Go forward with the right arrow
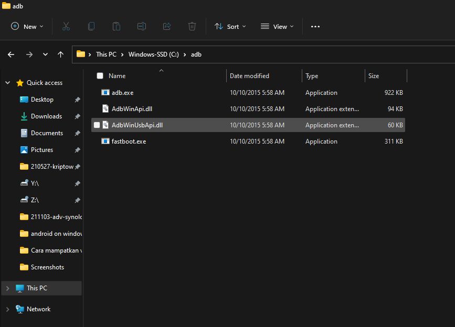The height and width of the screenshot is (327, 455). [x=29, y=54]
